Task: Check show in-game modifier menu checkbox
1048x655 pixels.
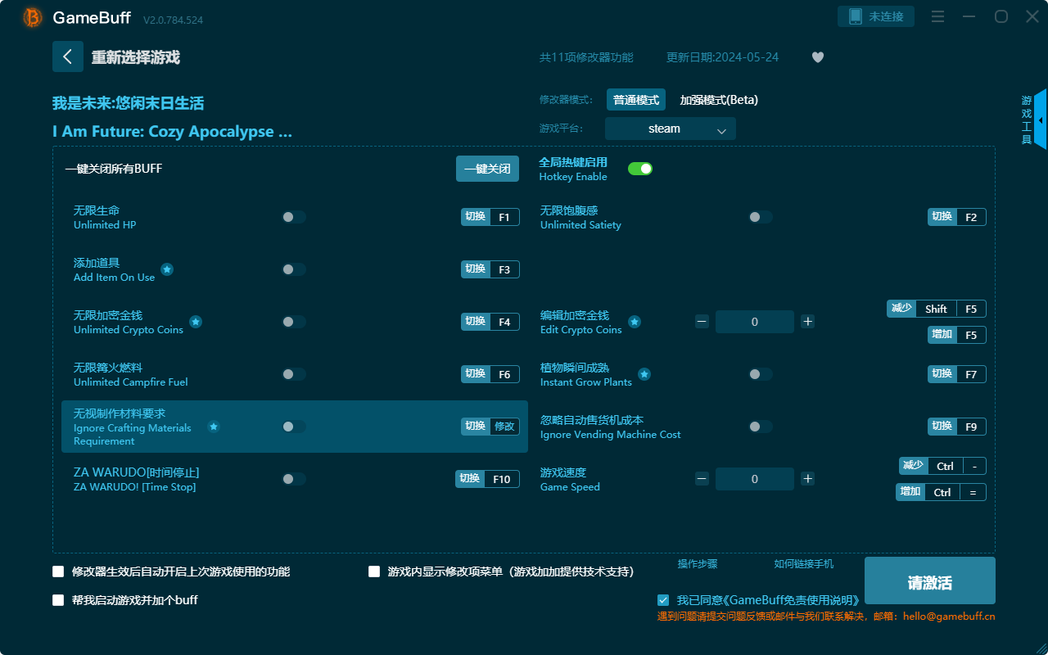Action: tap(374, 571)
